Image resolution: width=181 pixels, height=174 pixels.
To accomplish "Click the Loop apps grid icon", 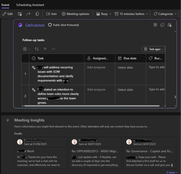I will [155, 25].
